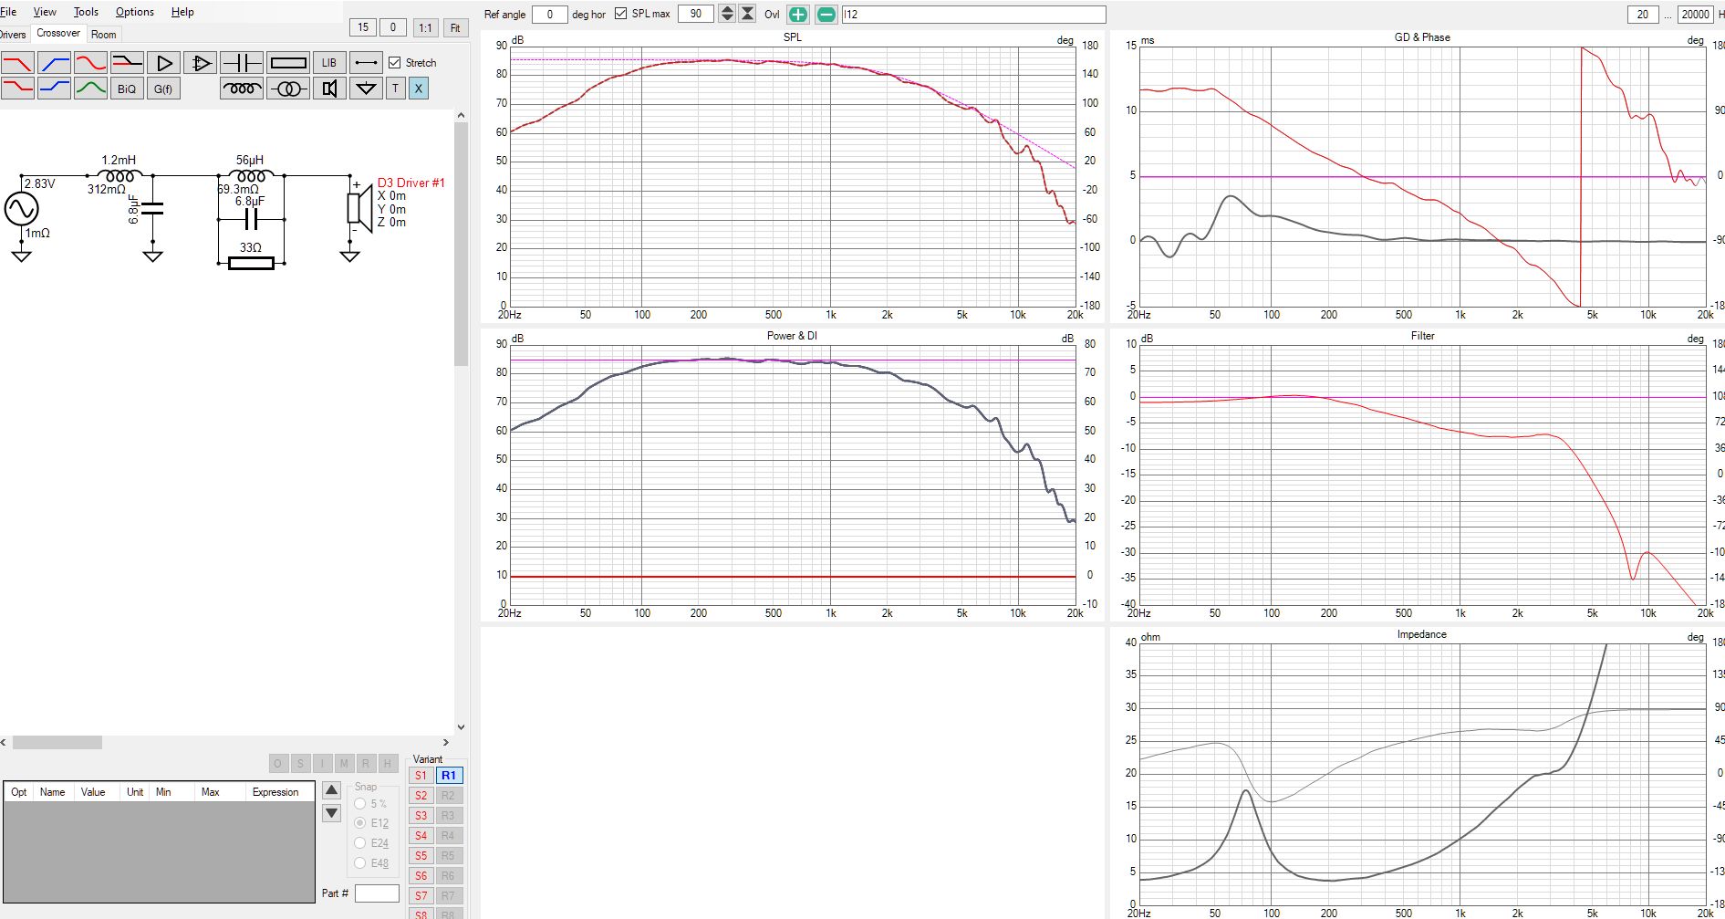Viewport: 1725px width, 919px height.
Task: Activate variant S1 toggle
Action: (x=421, y=776)
